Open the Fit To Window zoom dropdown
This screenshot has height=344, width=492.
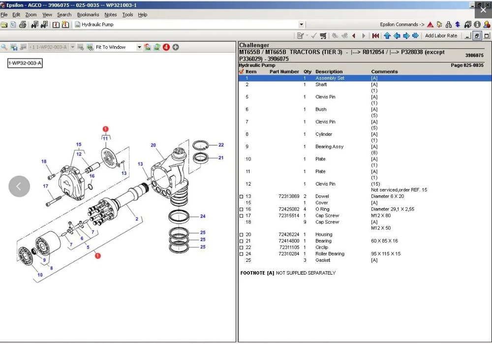(139, 47)
